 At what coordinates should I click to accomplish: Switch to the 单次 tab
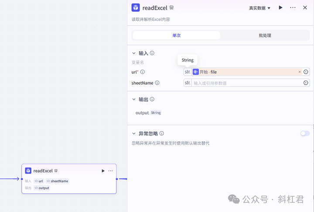coord(176,35)
